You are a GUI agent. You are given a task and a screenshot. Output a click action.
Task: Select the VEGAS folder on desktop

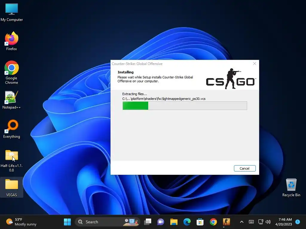click(x=12, y=188)
